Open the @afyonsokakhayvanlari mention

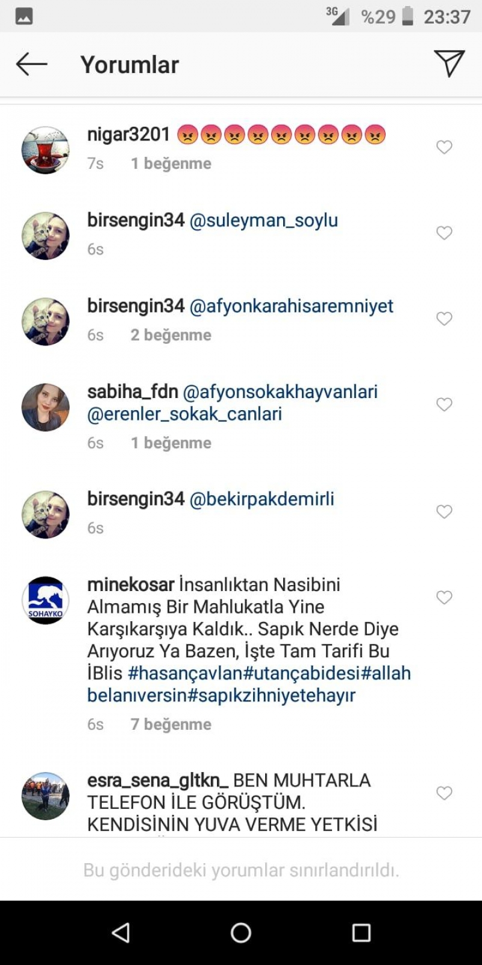coord(280,392)
